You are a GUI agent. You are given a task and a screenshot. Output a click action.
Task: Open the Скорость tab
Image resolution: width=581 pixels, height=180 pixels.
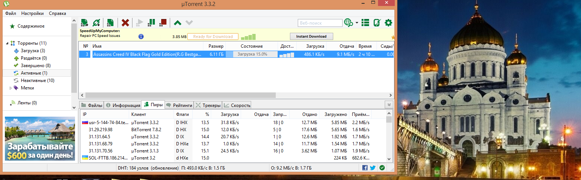pos(237,105)
